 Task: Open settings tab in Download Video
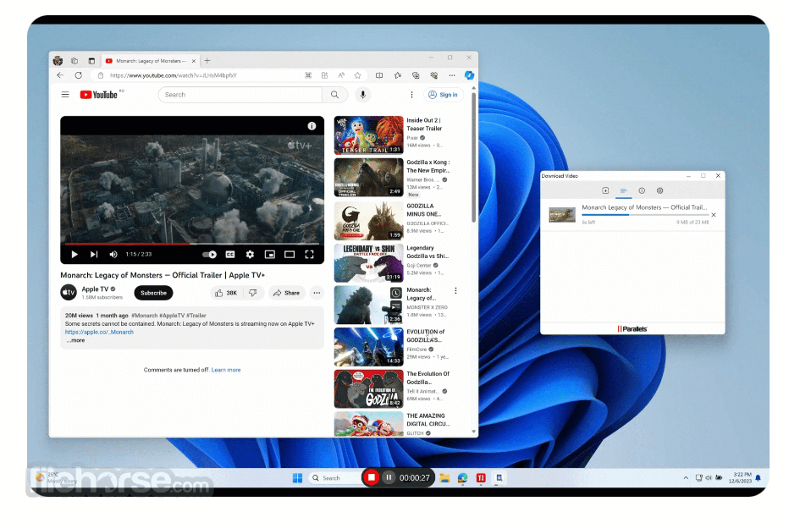pyautogui.click(x=659, y=190)
